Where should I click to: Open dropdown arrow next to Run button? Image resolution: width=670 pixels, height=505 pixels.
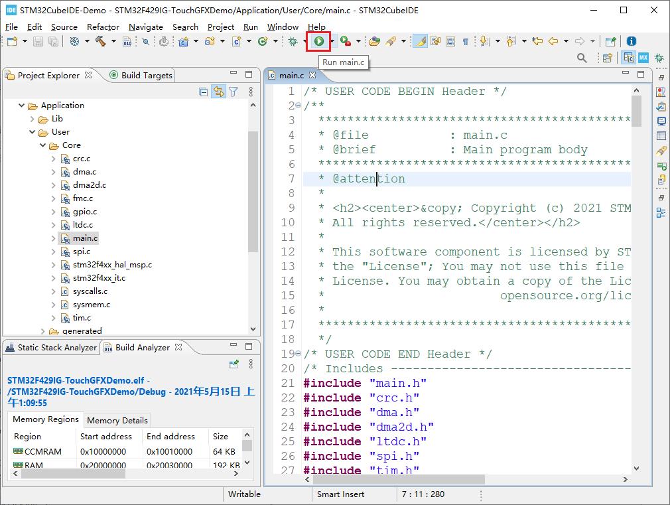coord(332,41)
